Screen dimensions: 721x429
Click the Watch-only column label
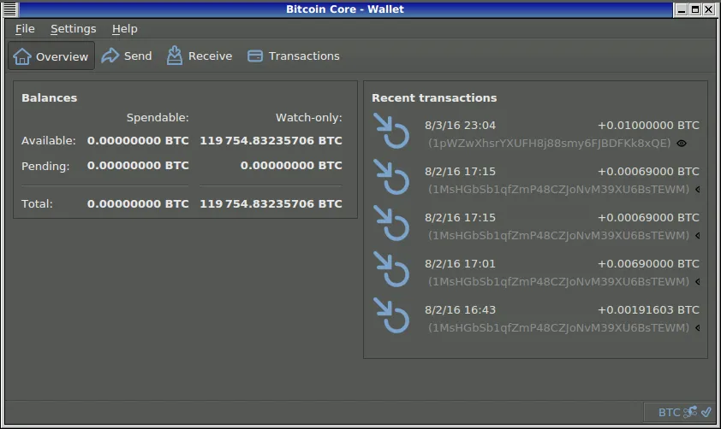(309, 118)
